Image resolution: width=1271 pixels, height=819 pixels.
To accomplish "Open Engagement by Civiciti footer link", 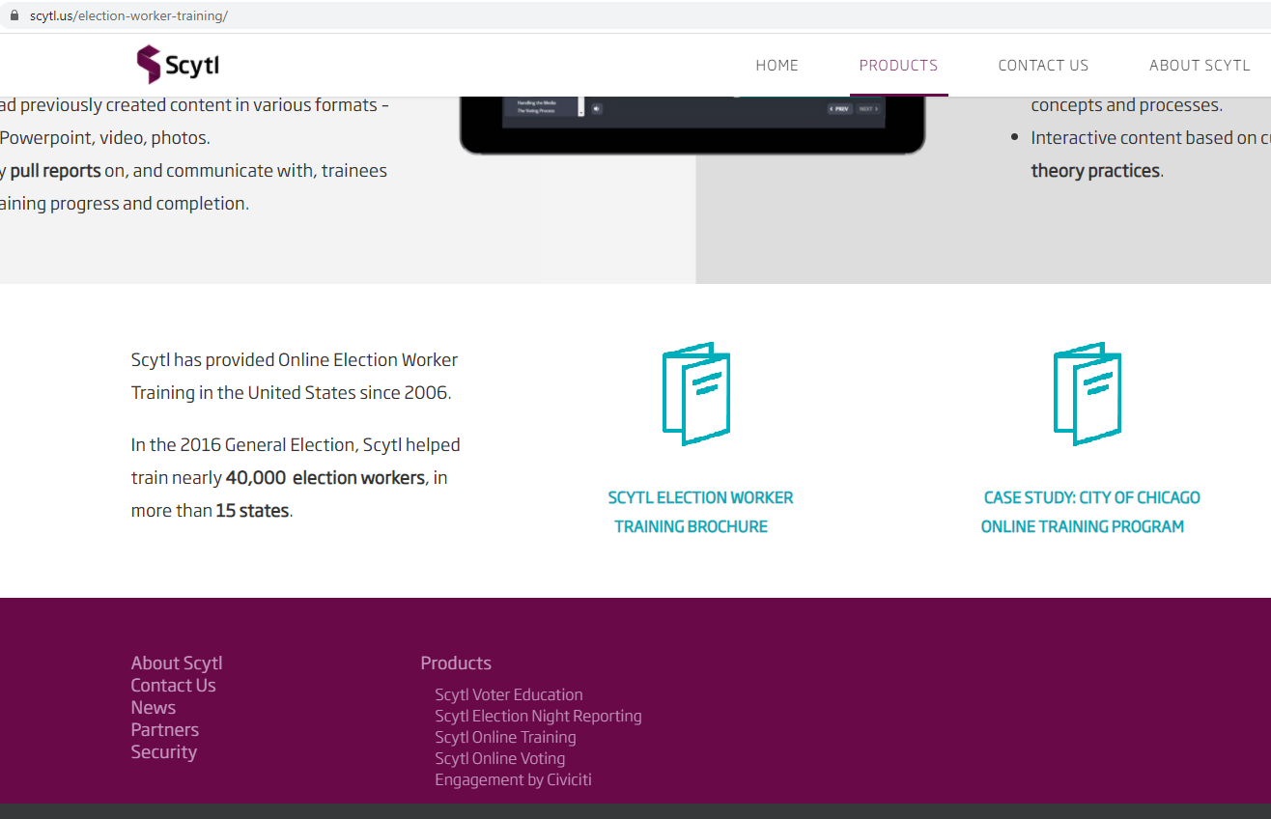I will coord(513,779).
